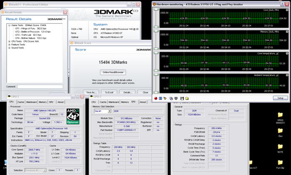
Task: Open the Processor #1 selection dropdown
Action: coord(44,170)
